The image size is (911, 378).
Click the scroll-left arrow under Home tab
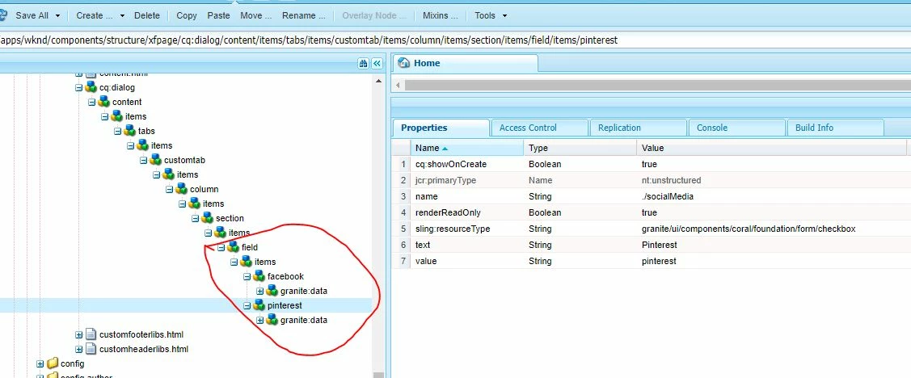click(x=398, y=86)
